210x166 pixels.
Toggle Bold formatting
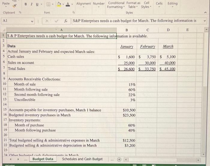[26, 4]
